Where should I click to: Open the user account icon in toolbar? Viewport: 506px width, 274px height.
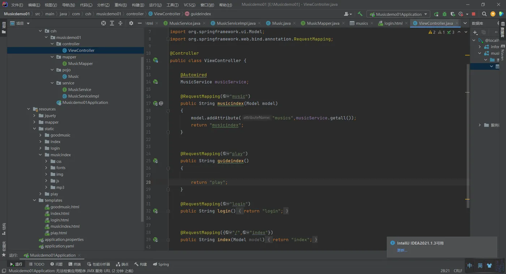coord(347,14)
